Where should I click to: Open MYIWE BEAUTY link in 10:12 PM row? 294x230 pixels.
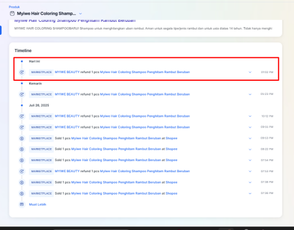tap(67, 116)
